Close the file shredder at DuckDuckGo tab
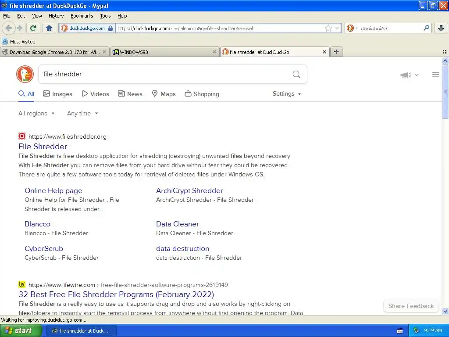Viewport: 449px width, 337px height. [x=324, y=52]
